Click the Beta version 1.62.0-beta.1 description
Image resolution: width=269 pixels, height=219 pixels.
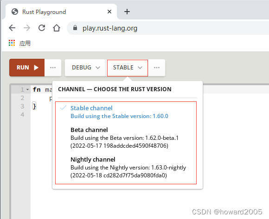pyautogui.click(x=124, y=142)
